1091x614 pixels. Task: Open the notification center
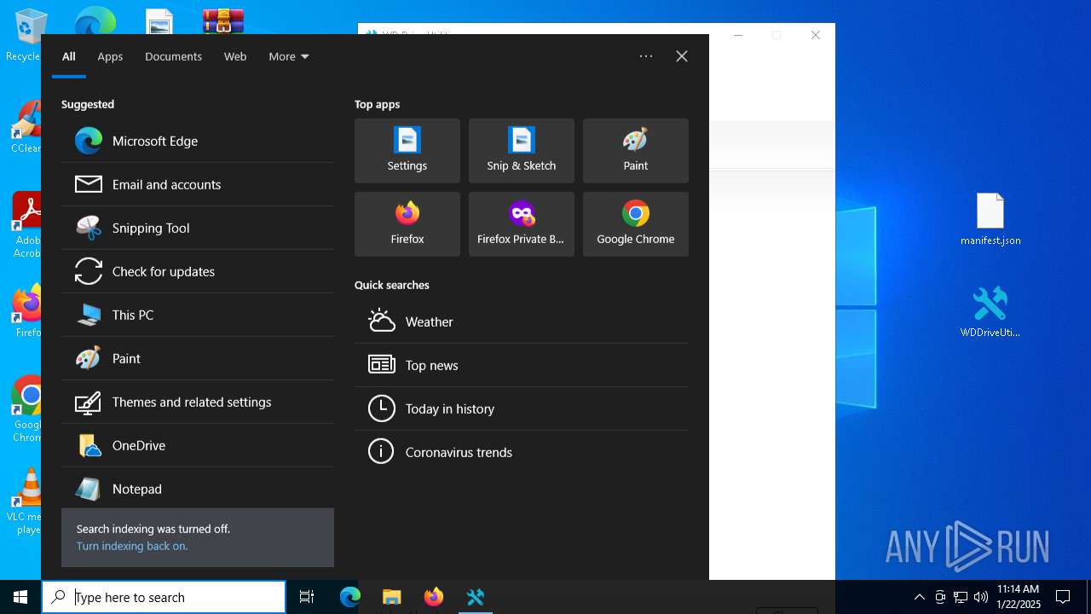1063,597
